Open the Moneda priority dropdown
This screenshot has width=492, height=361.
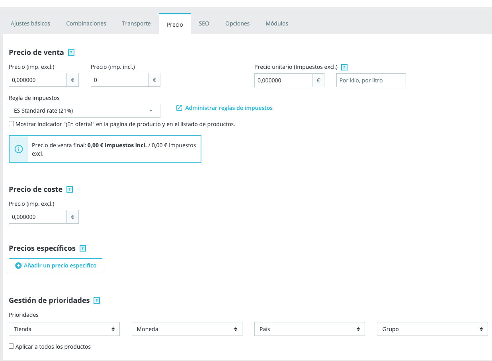pos(187,329)
